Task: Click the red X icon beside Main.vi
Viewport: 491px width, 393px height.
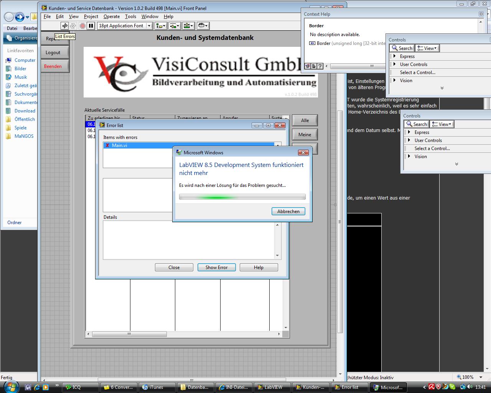Action: (x=107, y=145)
